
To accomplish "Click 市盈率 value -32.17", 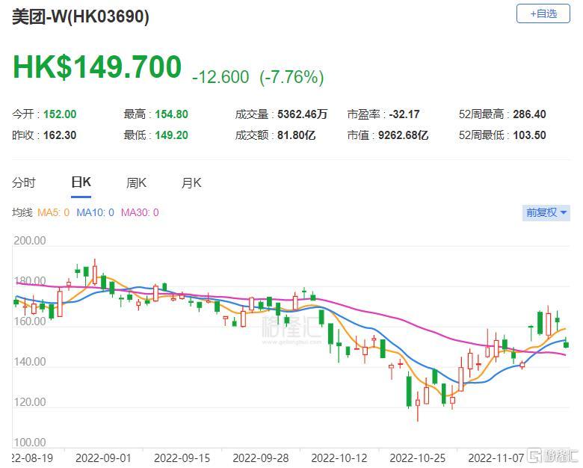I will [404, 114].
